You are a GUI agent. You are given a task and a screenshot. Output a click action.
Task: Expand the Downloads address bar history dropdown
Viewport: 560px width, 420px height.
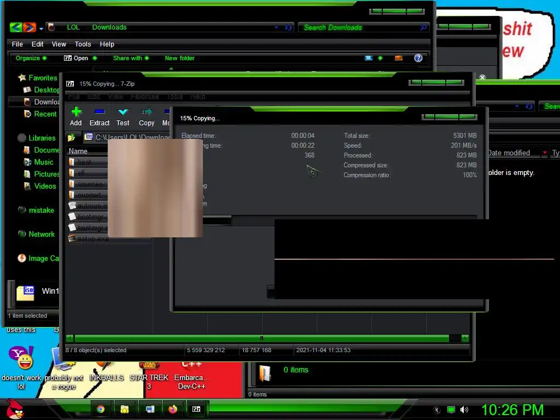pos(276,27)
